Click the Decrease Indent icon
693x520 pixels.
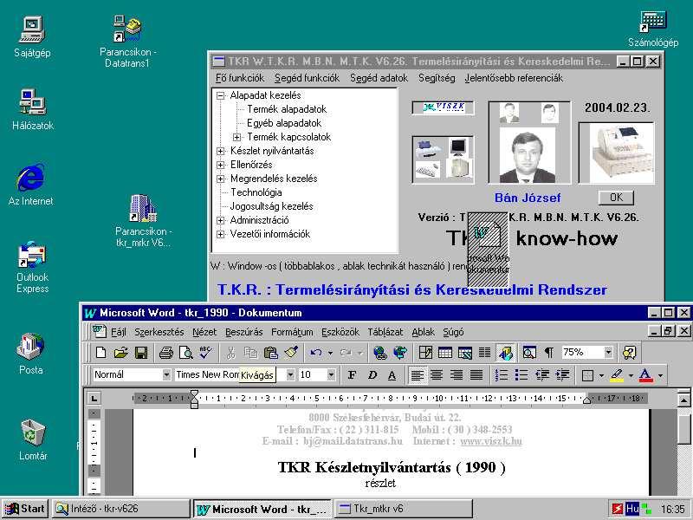(x=542, y=375)
